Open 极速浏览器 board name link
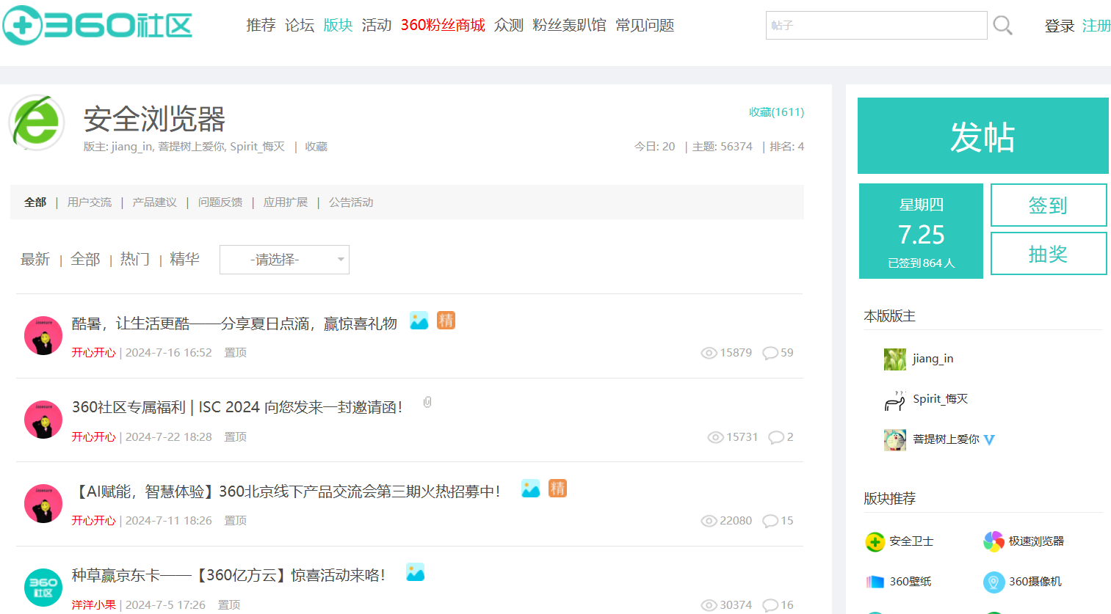 pos(1036,541)
